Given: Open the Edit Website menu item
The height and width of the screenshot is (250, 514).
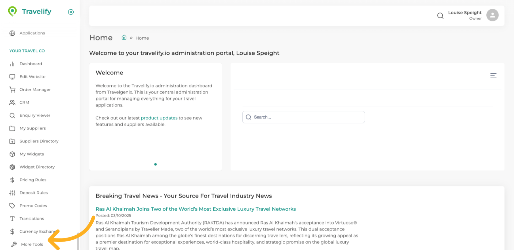Looking at the screenshot, I should (32, 77).
